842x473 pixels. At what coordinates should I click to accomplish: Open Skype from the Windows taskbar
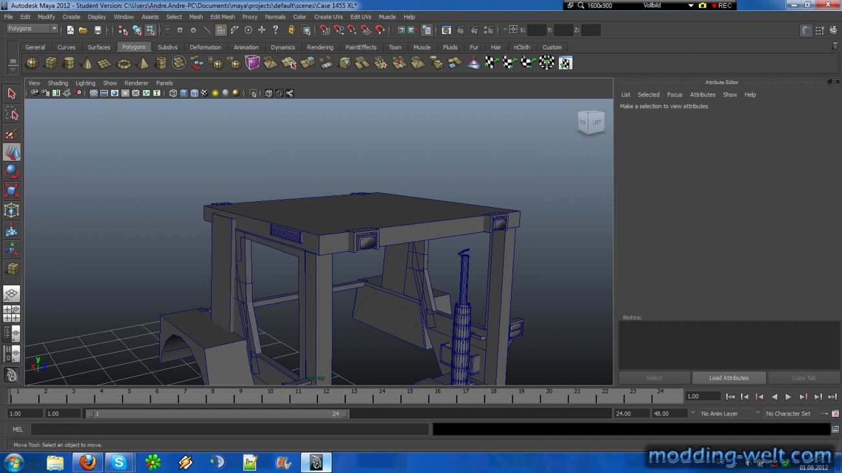tap(119, 462)
